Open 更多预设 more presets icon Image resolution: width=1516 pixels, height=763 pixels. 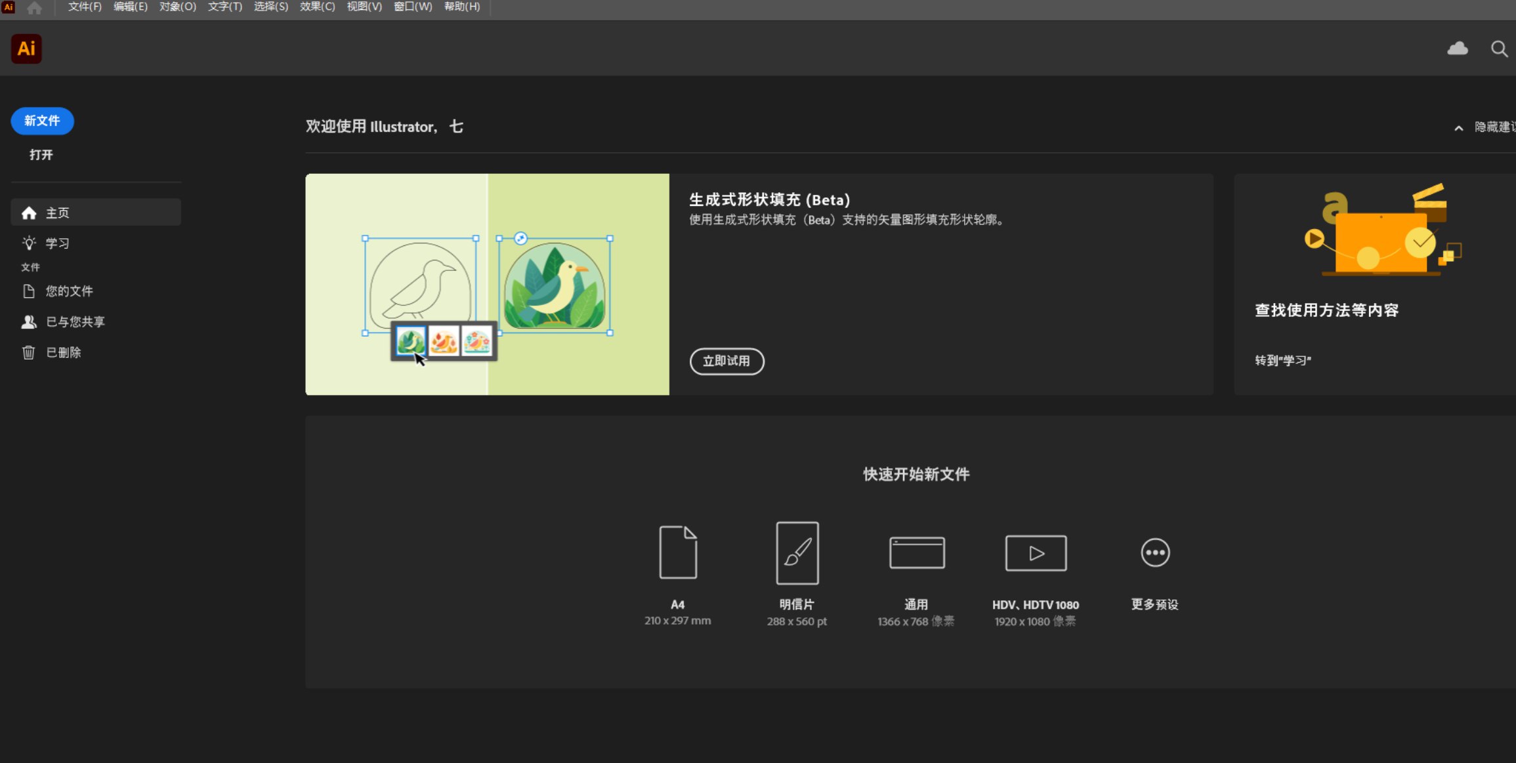[x=1155, y=552]
